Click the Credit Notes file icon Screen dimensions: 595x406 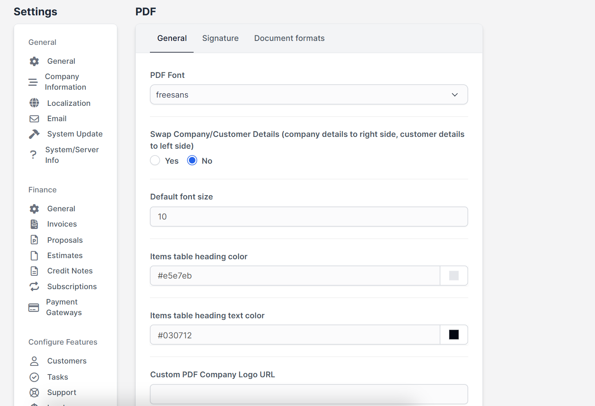pyautogui.click(x=34, y=271)
